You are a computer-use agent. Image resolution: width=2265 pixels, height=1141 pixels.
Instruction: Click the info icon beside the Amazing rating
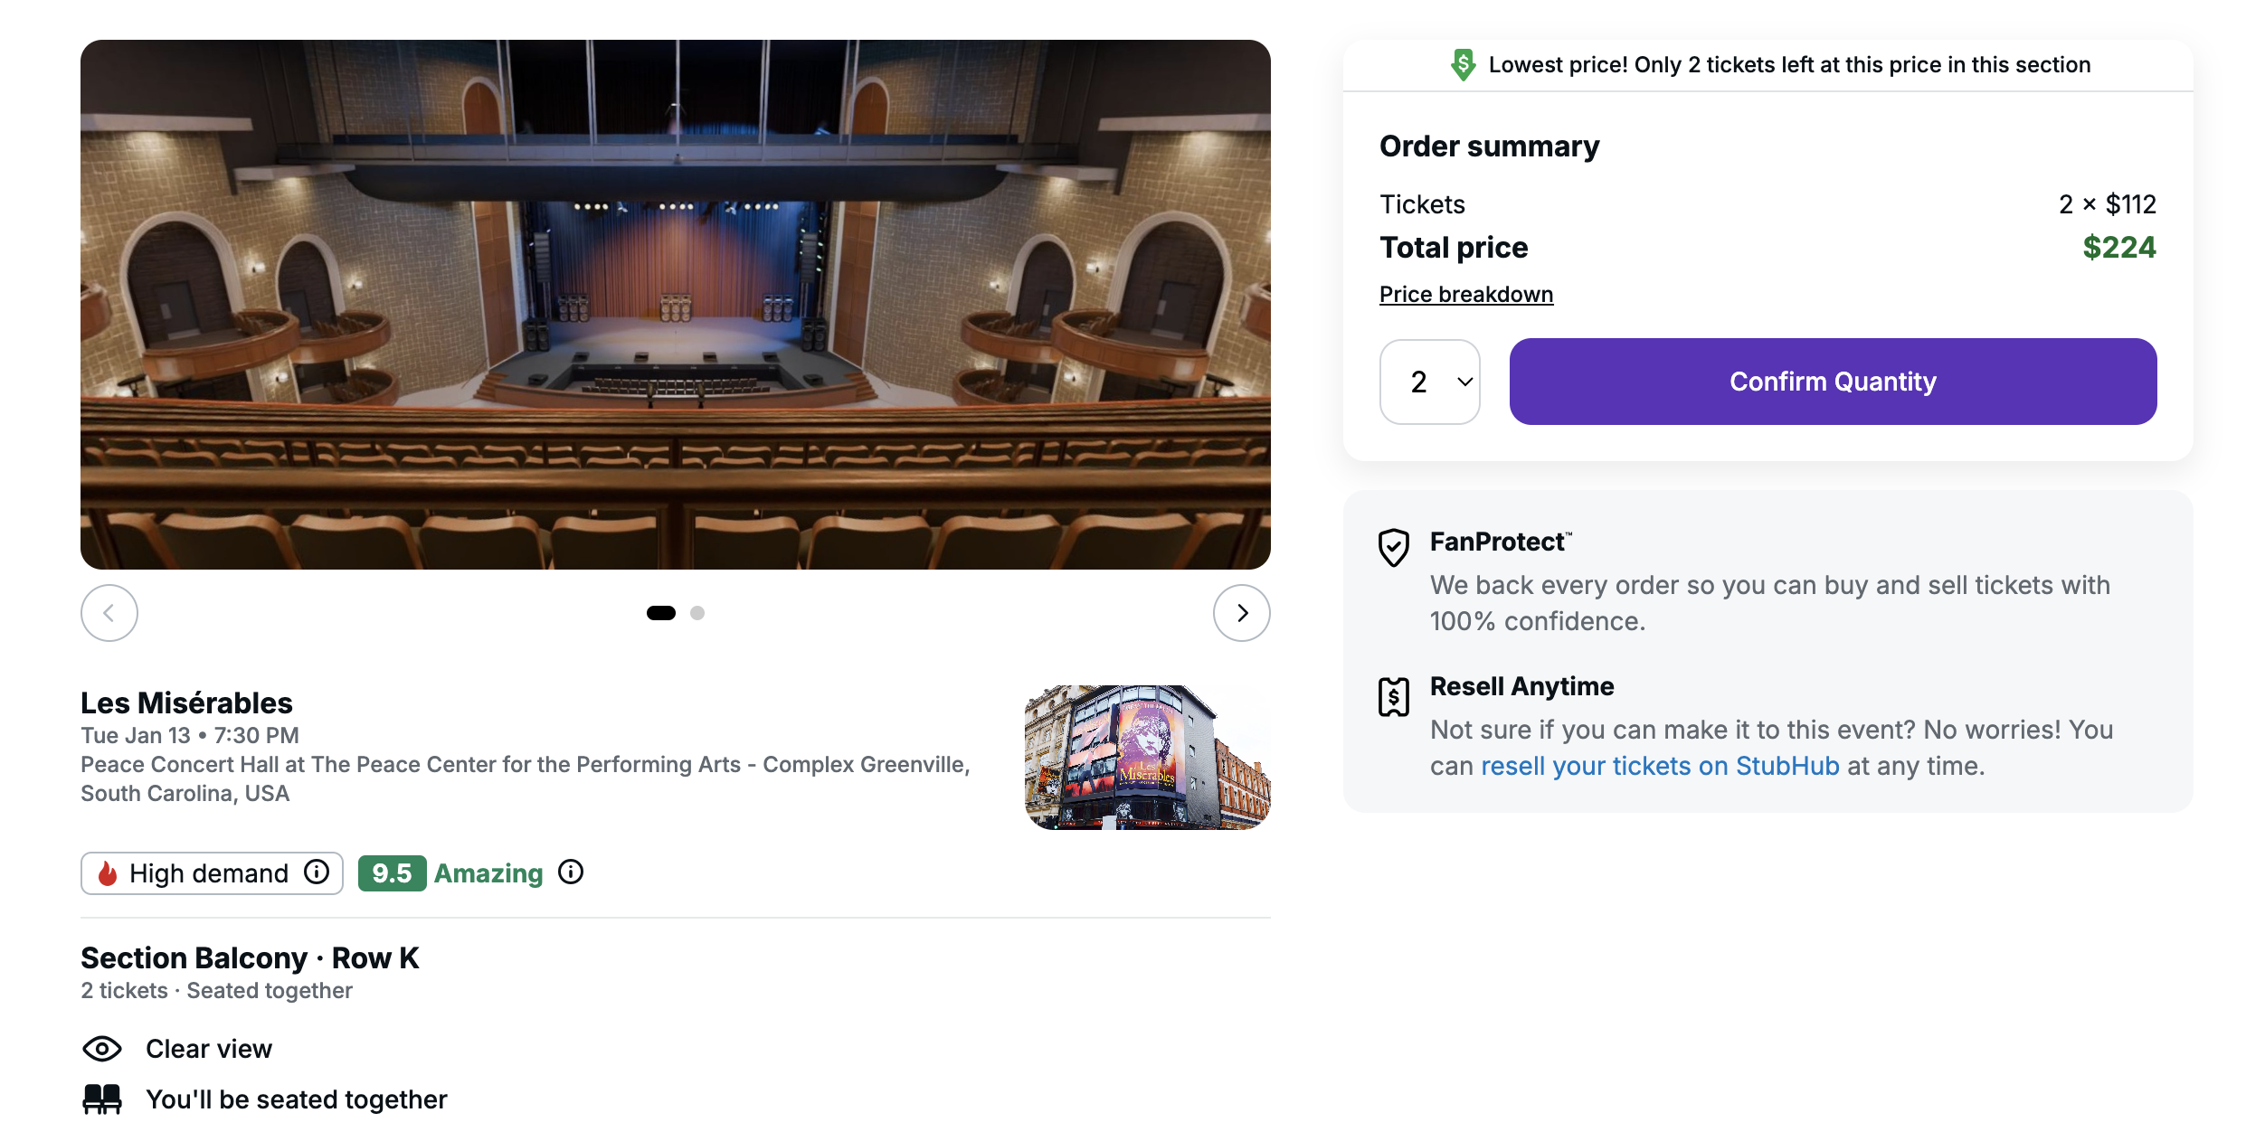pyautogui.click(x=570, y=872)
